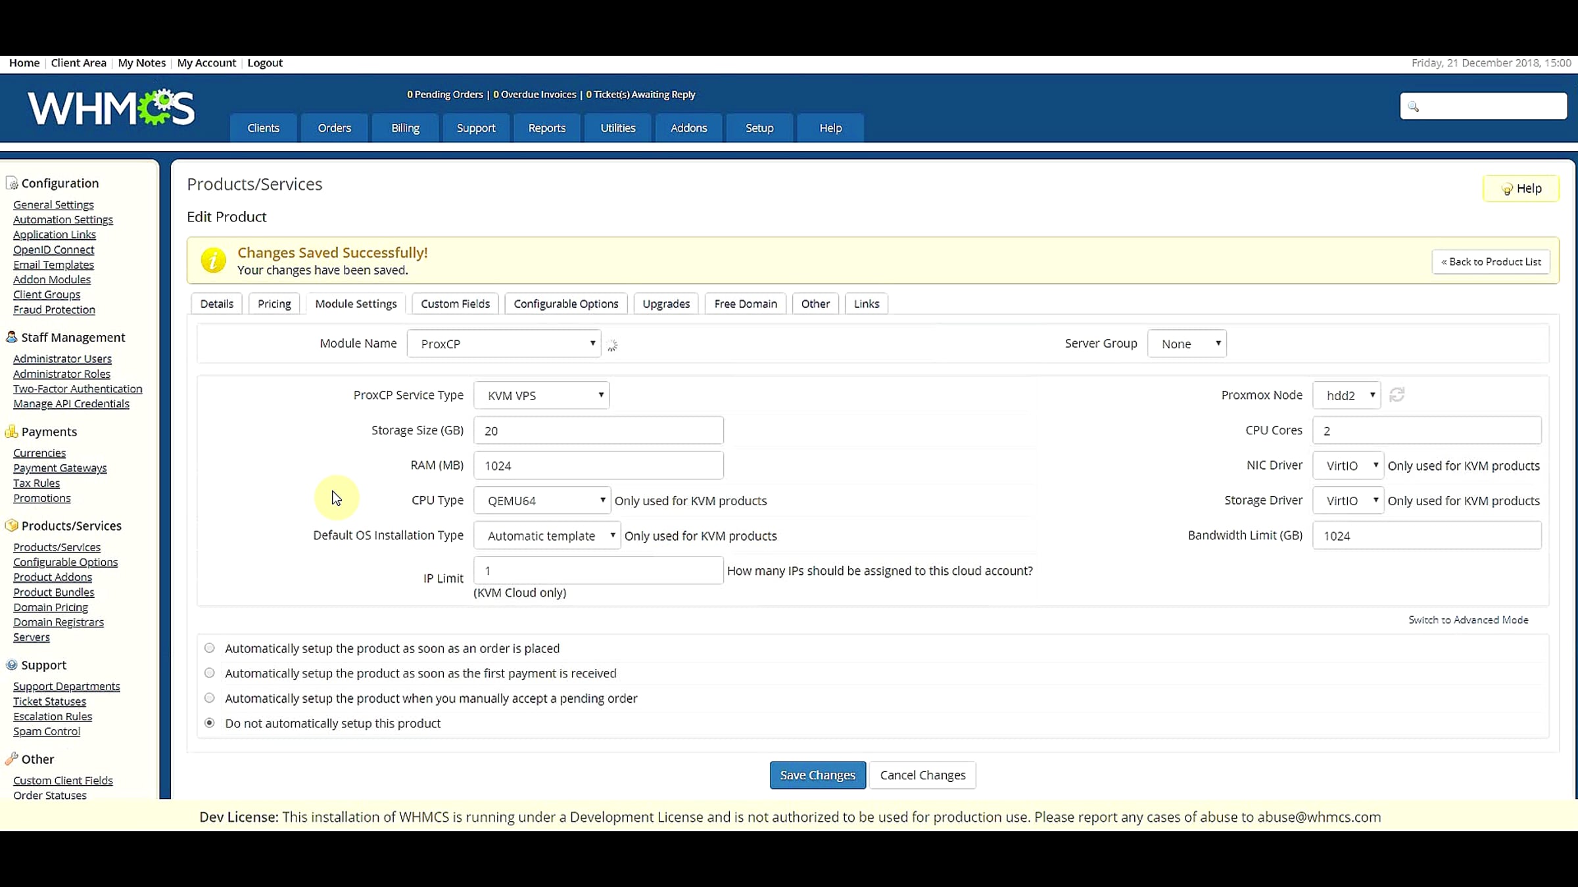Switch to the Other tab
1578x887 pixels.
click(815, 304)
